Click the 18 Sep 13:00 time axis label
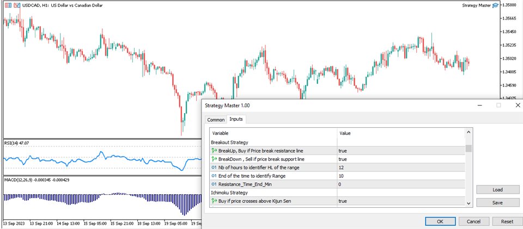The height and width of the screenshot is (229, 523). 148,222
